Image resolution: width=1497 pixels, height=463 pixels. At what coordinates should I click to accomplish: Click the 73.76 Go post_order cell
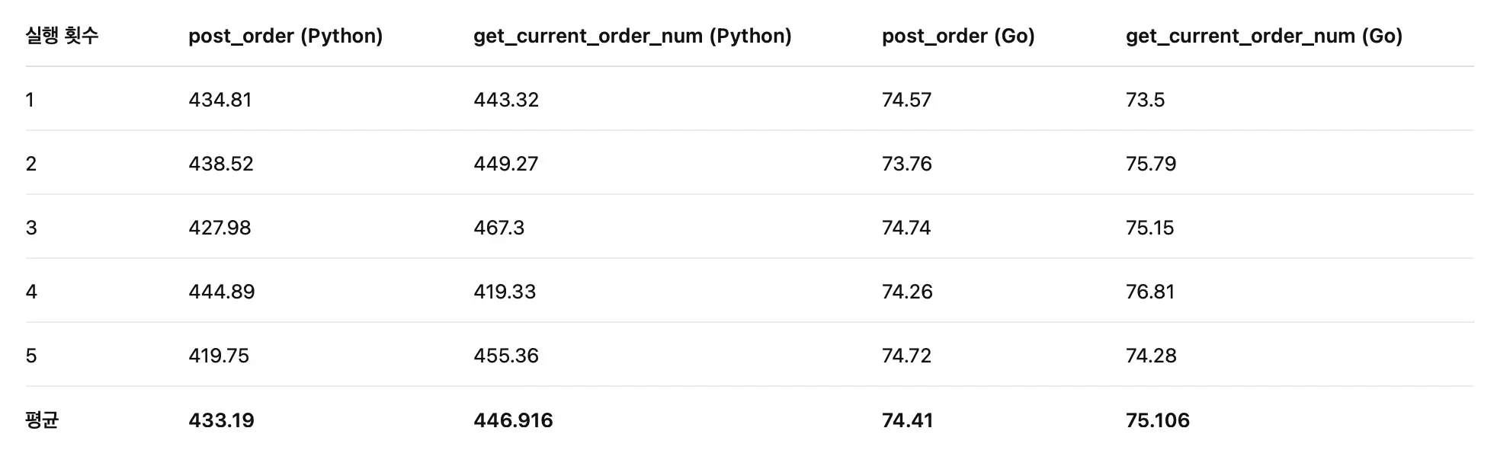point(906,164)
